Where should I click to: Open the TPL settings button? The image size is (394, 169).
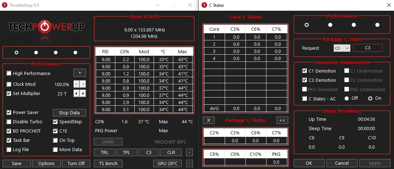tap(127, 153)
